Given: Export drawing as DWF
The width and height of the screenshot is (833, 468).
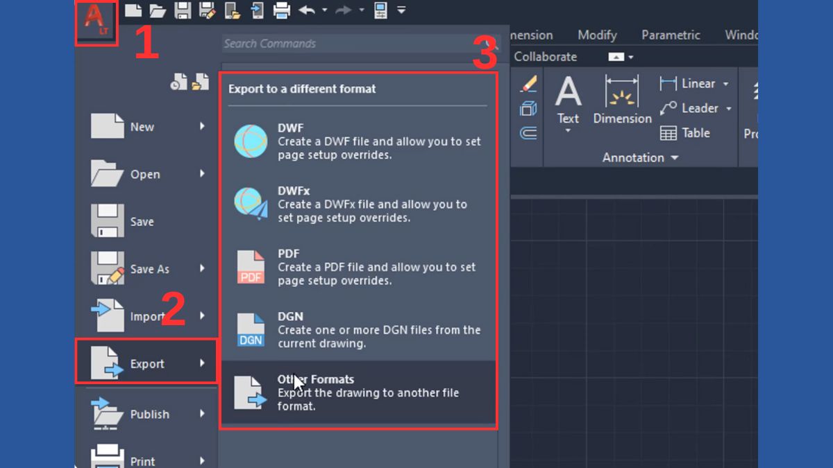Looking at the screenshot, I should 359,141.
